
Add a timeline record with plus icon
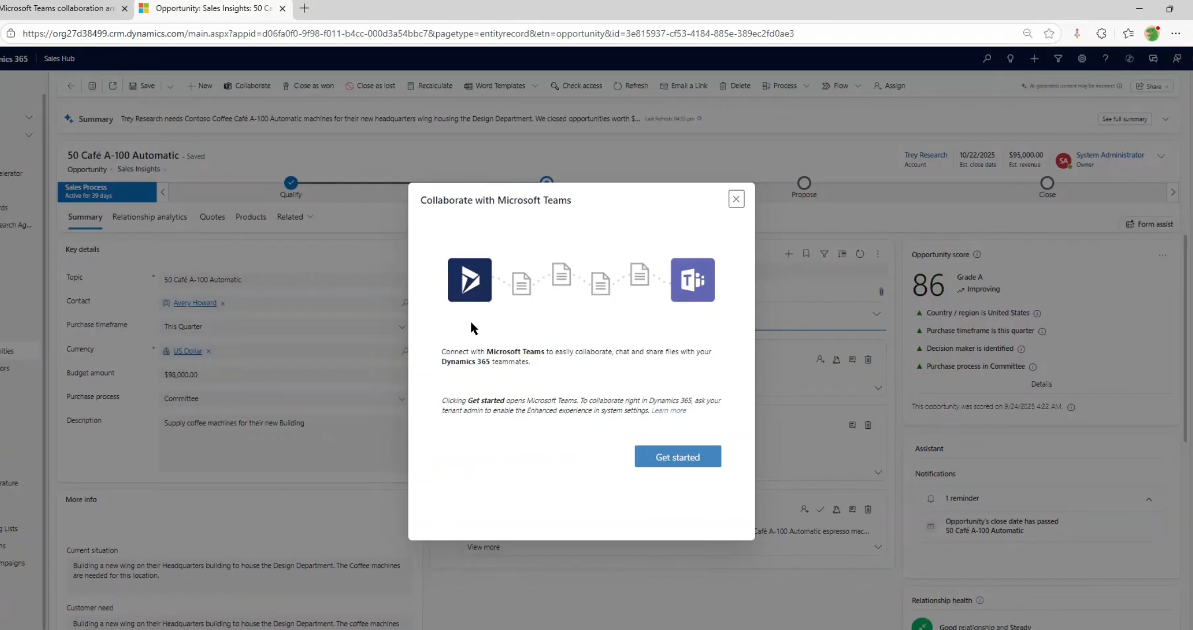pyautogui.click(x=788, y=254)
